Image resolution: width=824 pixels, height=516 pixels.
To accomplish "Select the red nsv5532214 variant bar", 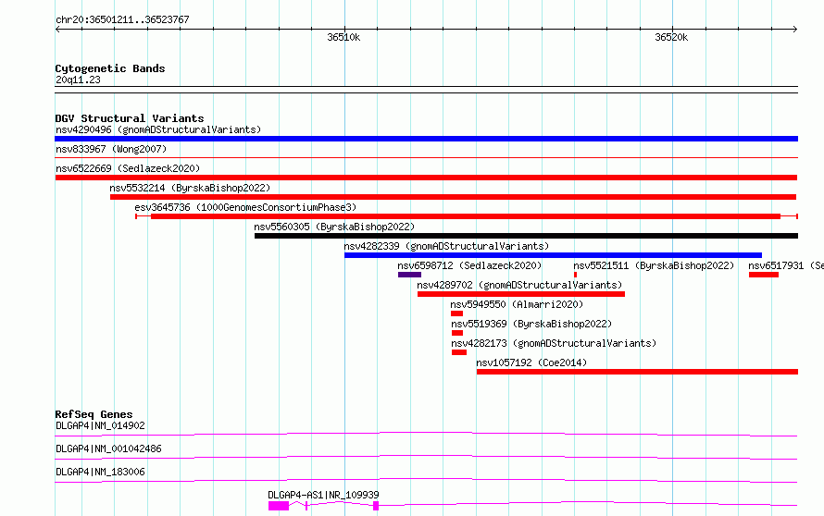I will (453, 197).
